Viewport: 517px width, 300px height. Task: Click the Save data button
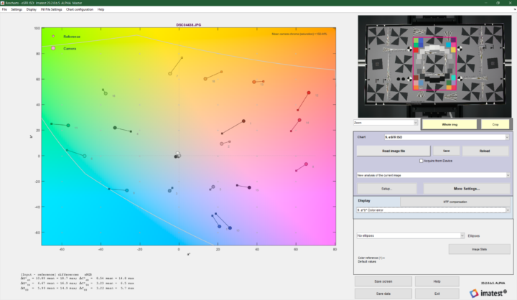click(x=383, y=294)
